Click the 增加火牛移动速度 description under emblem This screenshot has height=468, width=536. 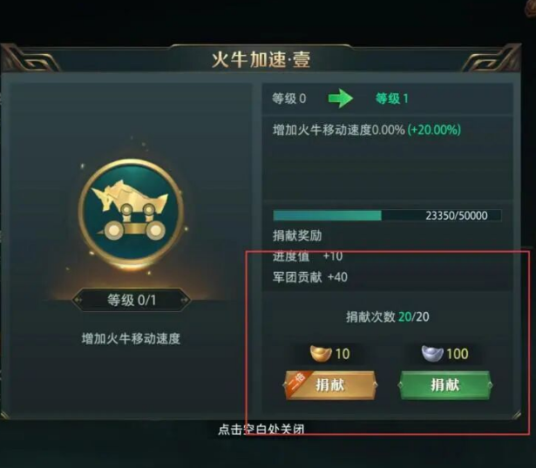(x=131, y=339)
